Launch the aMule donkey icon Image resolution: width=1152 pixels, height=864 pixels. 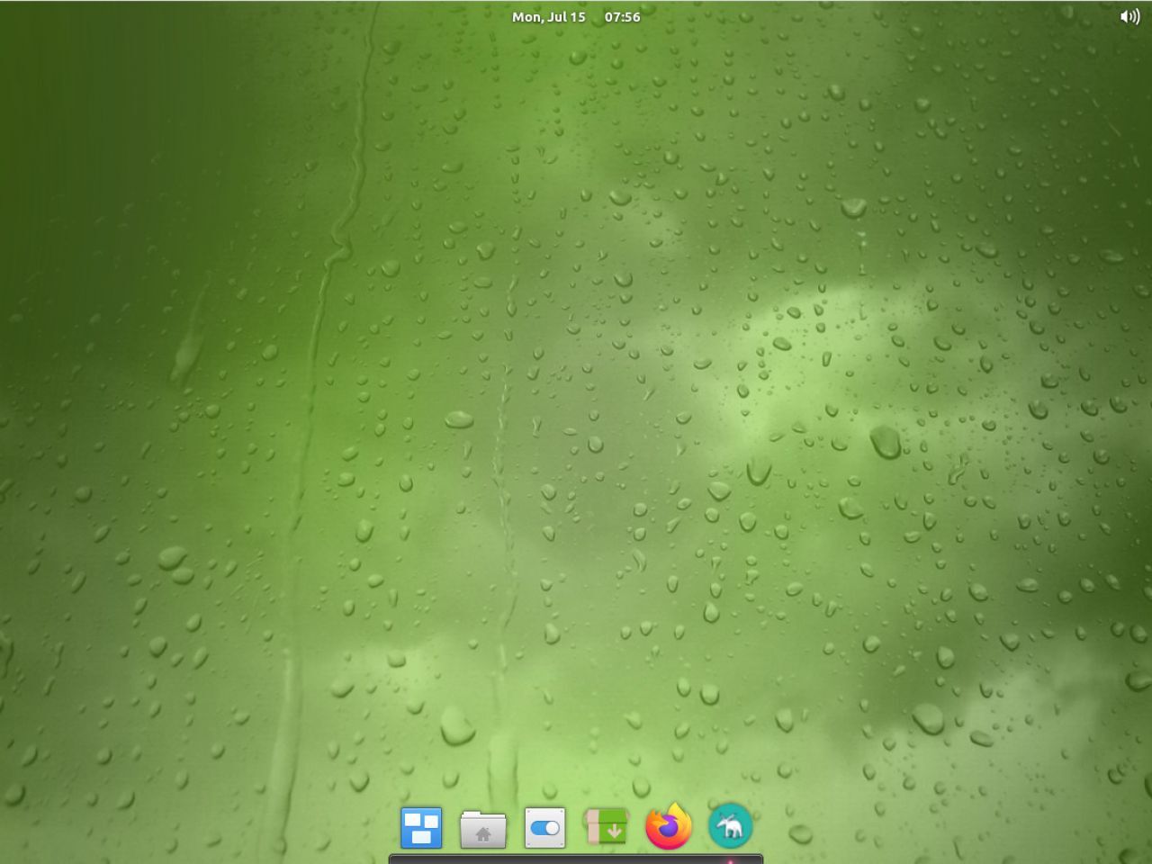coord(730,826)
